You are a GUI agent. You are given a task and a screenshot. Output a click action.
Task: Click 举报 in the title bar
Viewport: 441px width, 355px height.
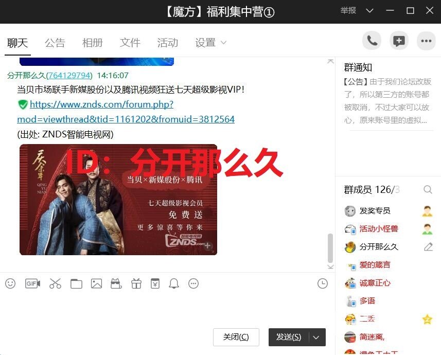(x=348, y=11)
